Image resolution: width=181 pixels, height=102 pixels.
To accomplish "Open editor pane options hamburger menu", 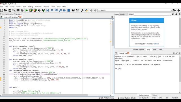I will (112, 17).
